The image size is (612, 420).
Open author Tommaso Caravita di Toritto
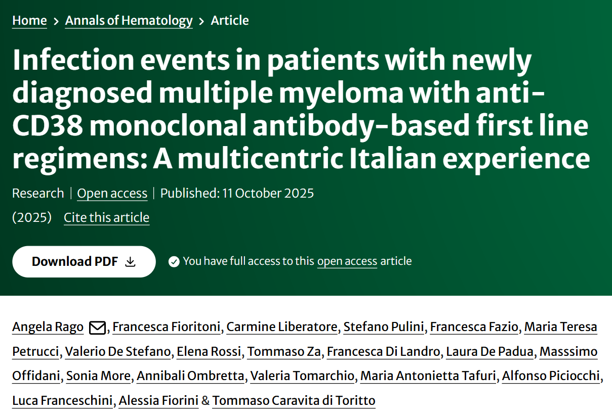(x=294, y=401)
